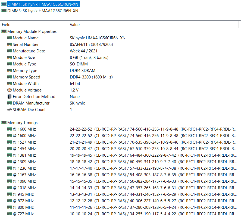The width and height of the screenshot is (241, 218).
Task: Select the @ 800 MHz row label
Action: pyautogui.click(x=23, y=207)
